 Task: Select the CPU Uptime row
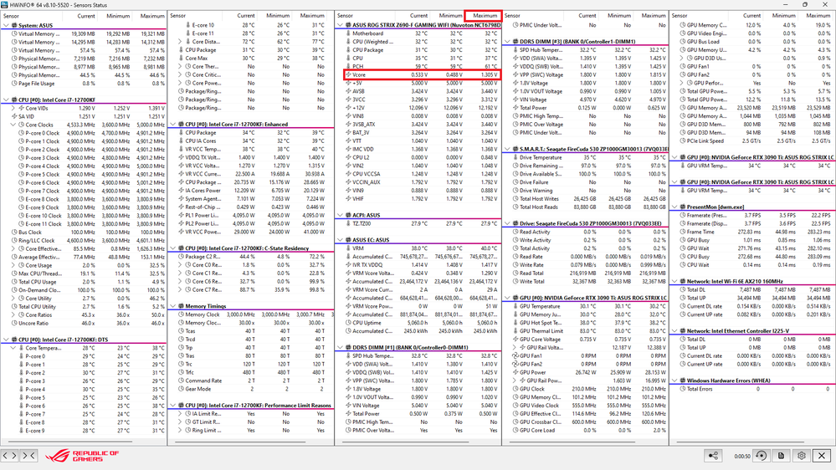pos(418,323)
